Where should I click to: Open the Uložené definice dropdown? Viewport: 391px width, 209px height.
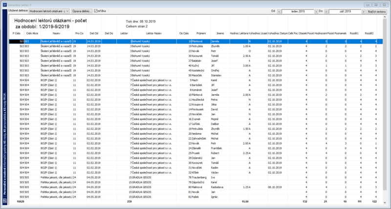(49, 11)
